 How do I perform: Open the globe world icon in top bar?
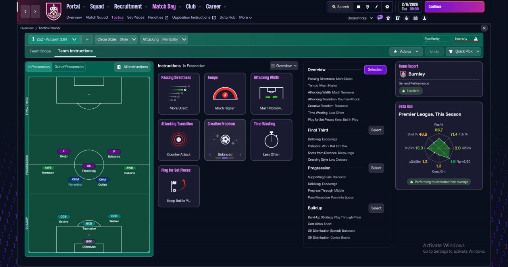click(x=368, y=7)
